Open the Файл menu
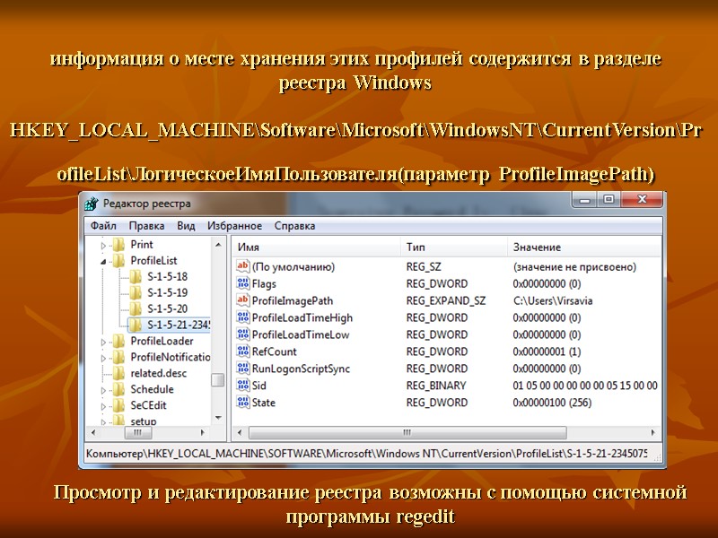The image size is (718, 538). [x=103, y=226]
